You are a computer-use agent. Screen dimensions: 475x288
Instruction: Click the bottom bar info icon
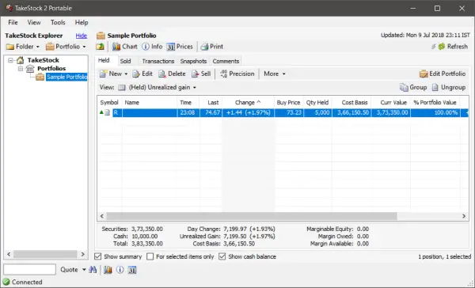pos(120,270)
